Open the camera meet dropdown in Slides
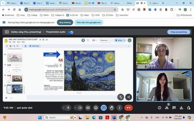The width and height of the screenshot is (194, 121). [x=94, y=40]
